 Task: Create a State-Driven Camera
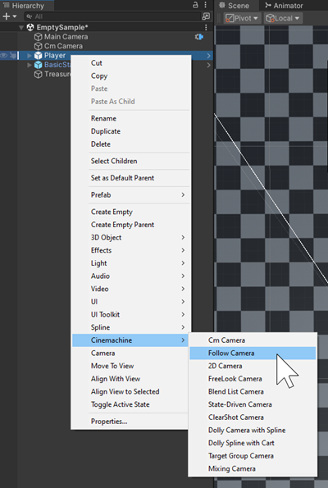pyautogui.click(x=253, y=404)
